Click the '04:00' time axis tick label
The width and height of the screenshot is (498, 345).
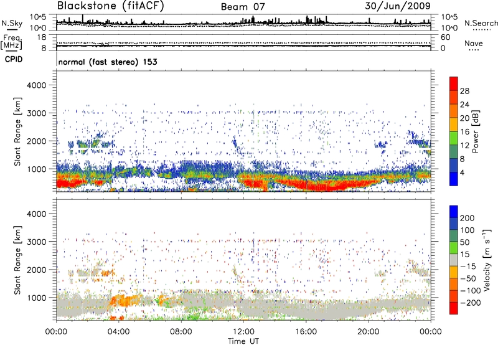(119, 332)
